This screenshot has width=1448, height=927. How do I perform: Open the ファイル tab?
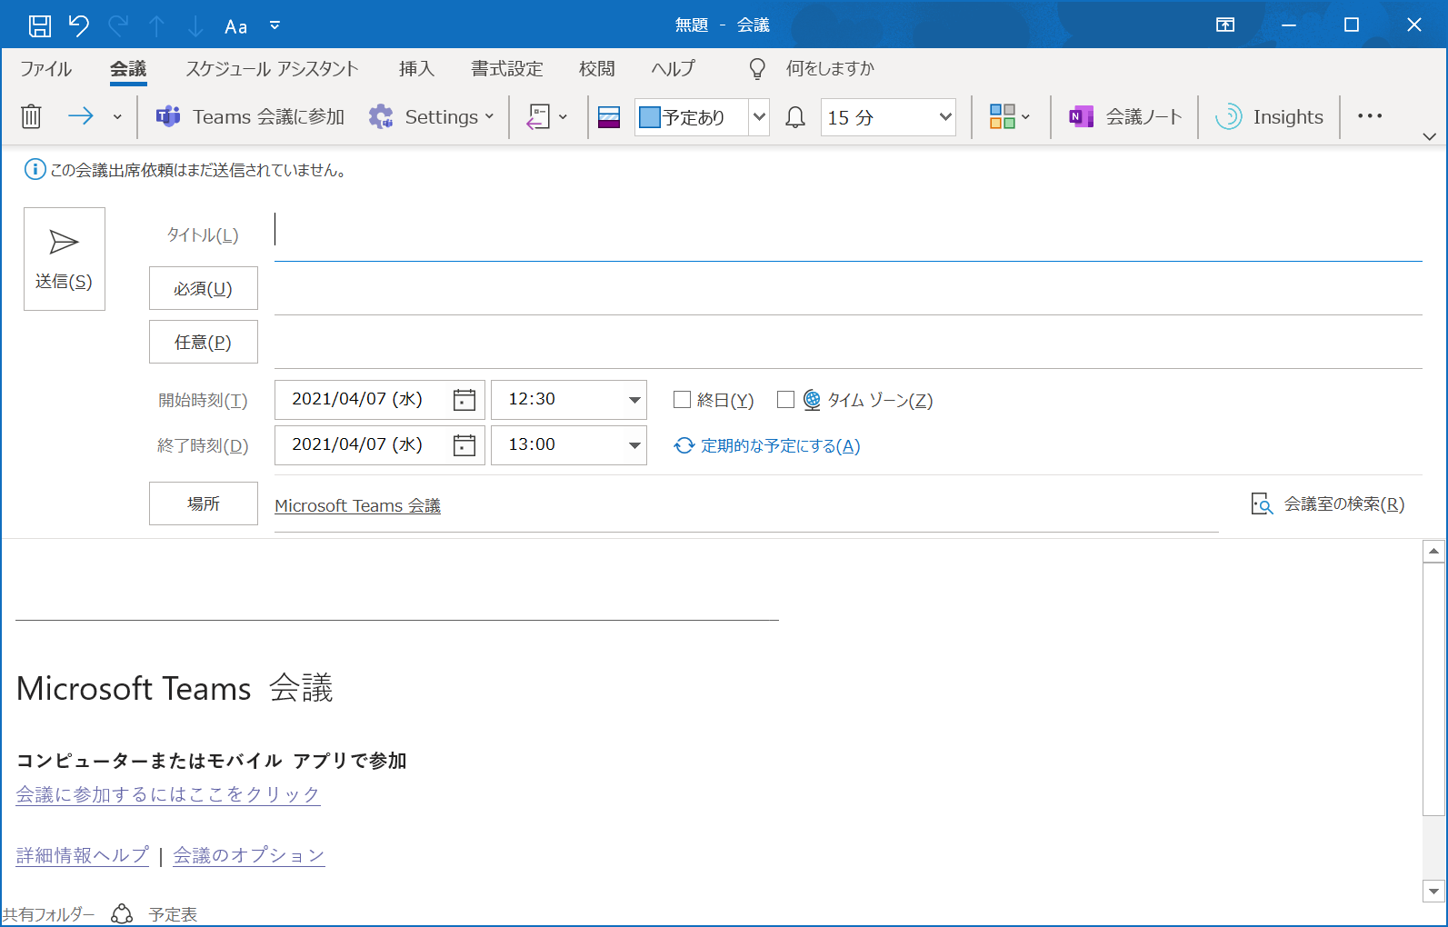45,68
